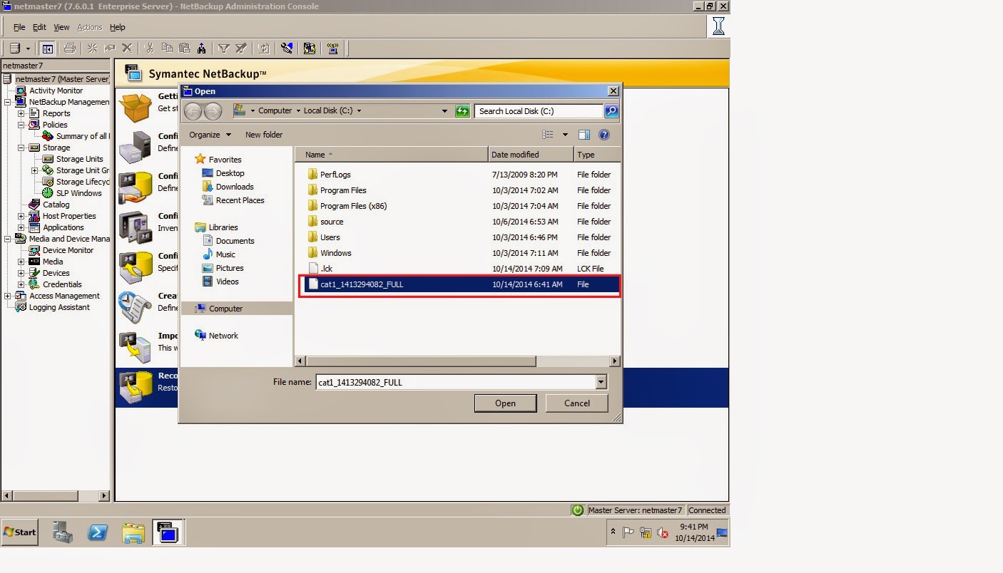1003x573 pixels.
Task: Apply a filter using the funnel icon
Action: point(225,48)
